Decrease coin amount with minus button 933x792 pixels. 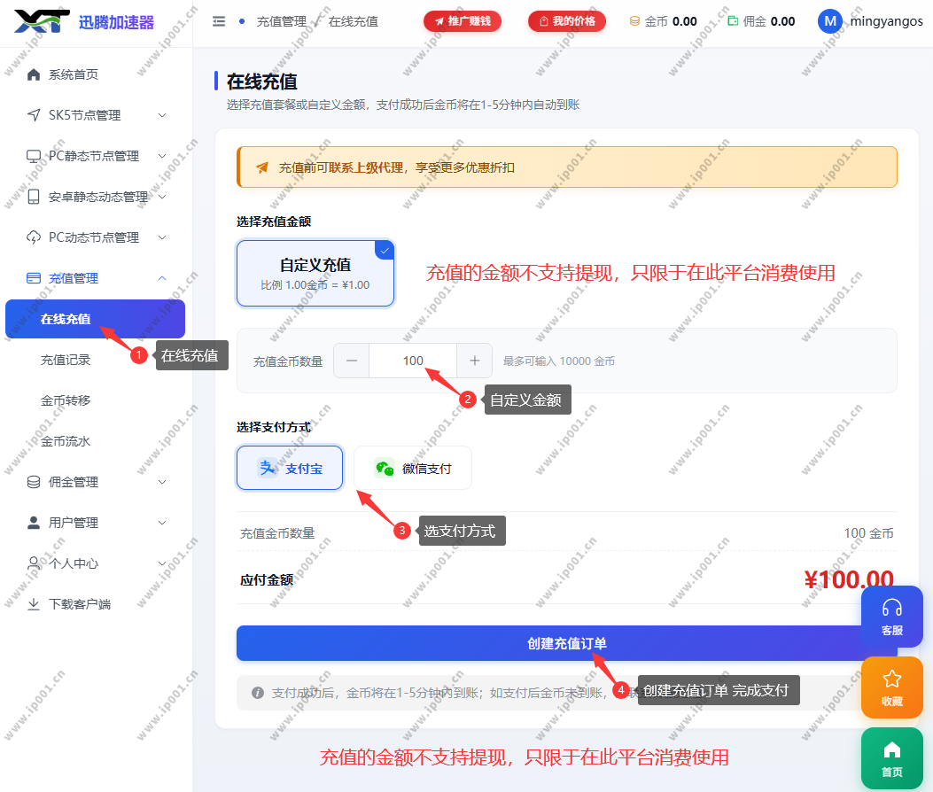coord(352,361)
